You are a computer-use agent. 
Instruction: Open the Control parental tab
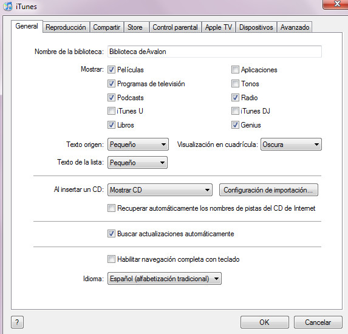coord(175,27)
